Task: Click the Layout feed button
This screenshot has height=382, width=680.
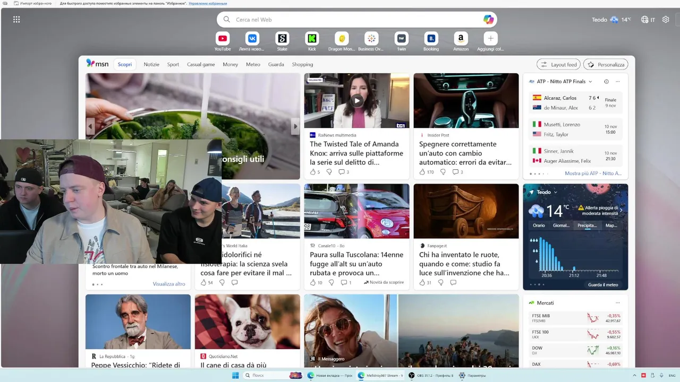Action: tap(558, 64)
